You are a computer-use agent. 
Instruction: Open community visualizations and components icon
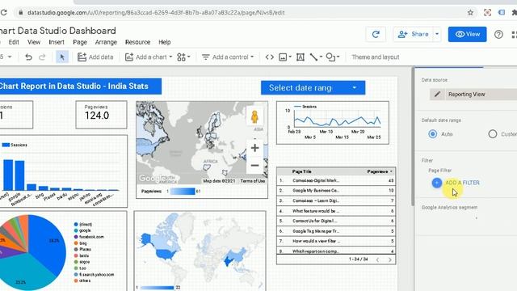pos(181,57)
